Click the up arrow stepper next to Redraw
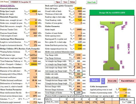 point(103,79)
